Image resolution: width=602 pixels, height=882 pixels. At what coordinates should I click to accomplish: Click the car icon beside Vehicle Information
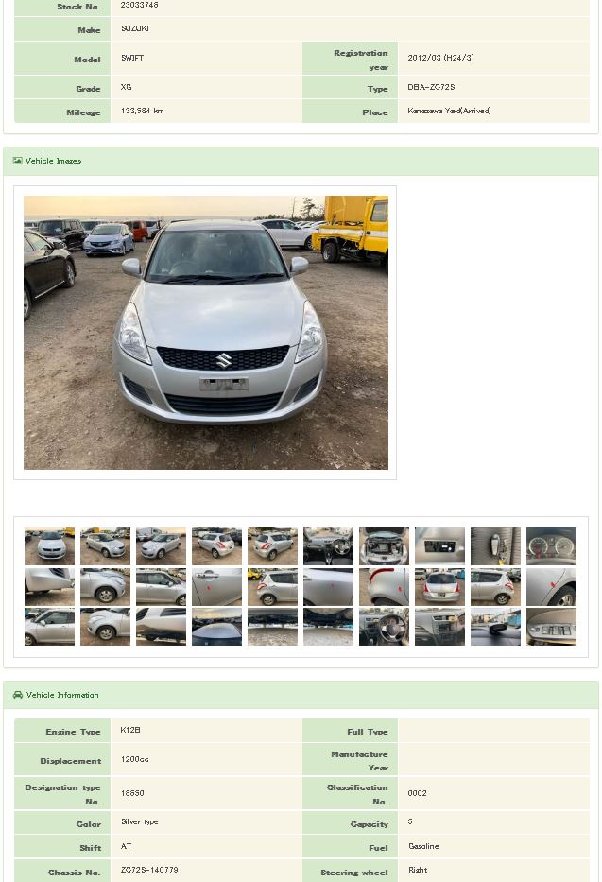(18, 695)
